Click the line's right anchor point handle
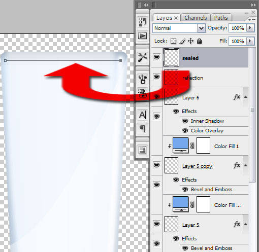The image size is (259, 252). point(121,60)
